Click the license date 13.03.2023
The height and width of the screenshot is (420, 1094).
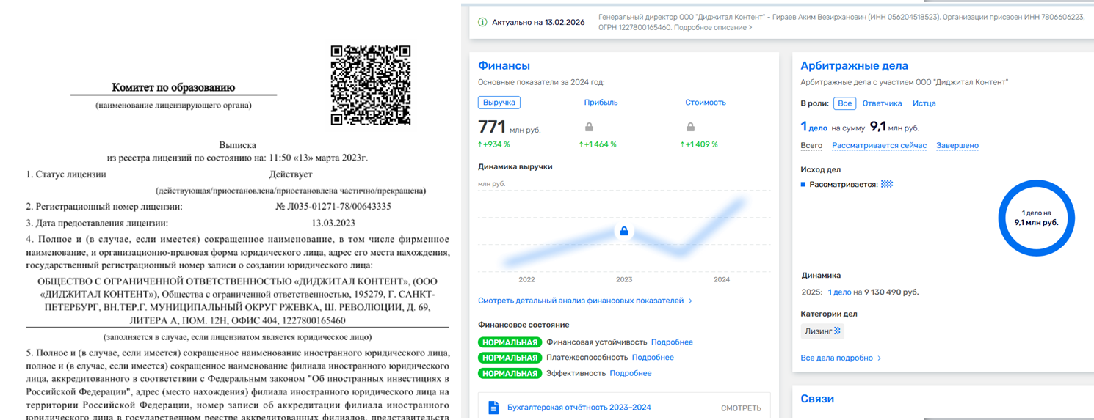[x=333, y=223]
